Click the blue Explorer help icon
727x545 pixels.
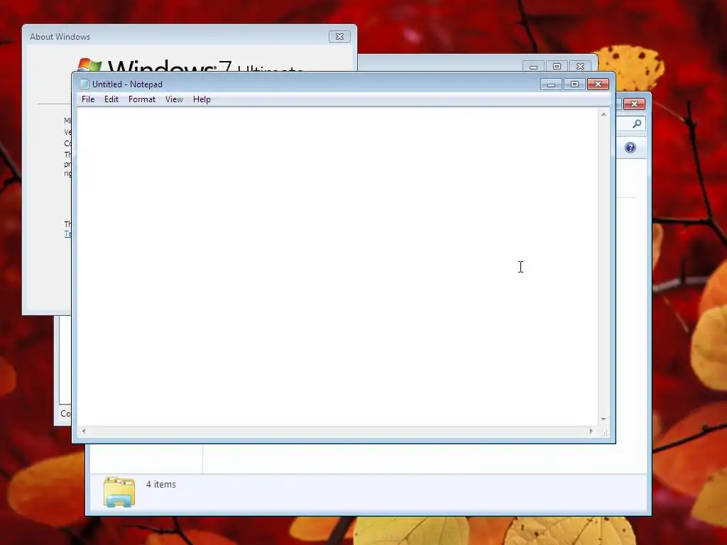(630, 148)
